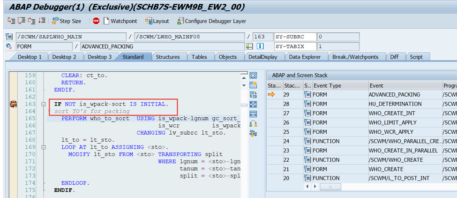Click the Return (step out) debugger icon
457x198 pixels.
pos(31,21)
